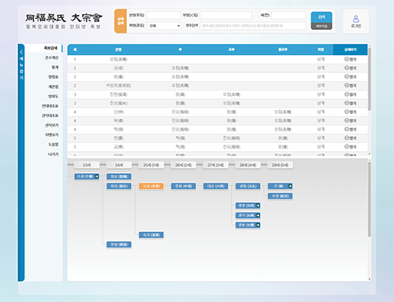Click the orange search-mode tab
Screen dimensions: 394x302
tap(121, 21)
